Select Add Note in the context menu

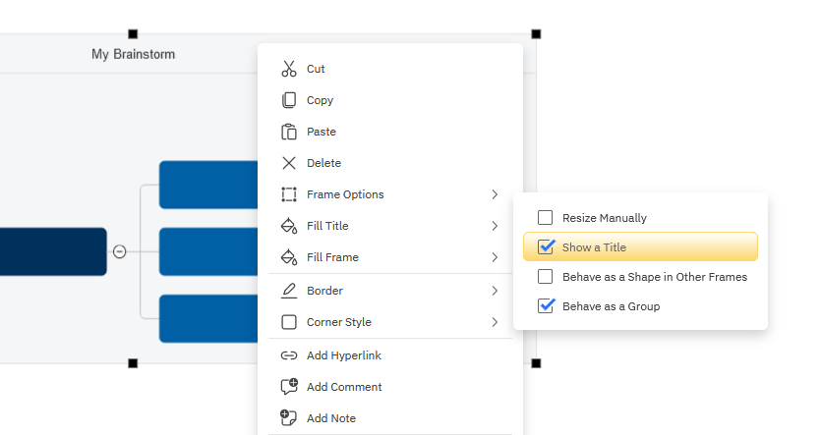click(330, 418)
